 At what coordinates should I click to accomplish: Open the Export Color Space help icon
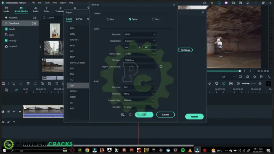click(161, 67)
